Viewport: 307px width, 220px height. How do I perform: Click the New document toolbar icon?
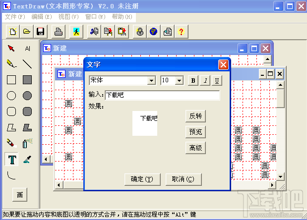pyautogui.click(x=13, y=32)
